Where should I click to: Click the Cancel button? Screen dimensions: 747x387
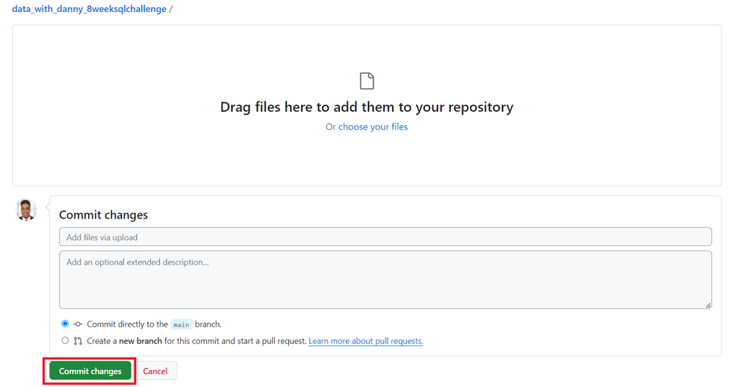coord(155,371)
